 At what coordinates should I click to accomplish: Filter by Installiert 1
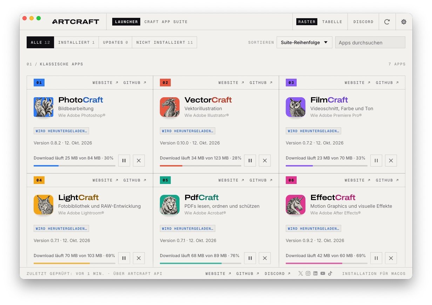click(76, 42)
